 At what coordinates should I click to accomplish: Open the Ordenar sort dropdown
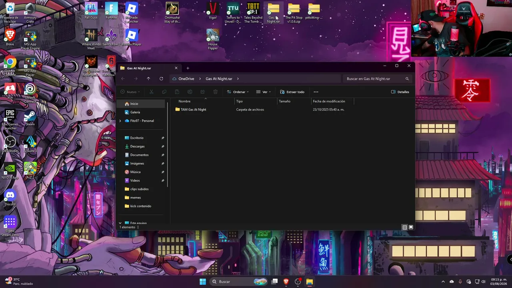(x=238, y=92)
